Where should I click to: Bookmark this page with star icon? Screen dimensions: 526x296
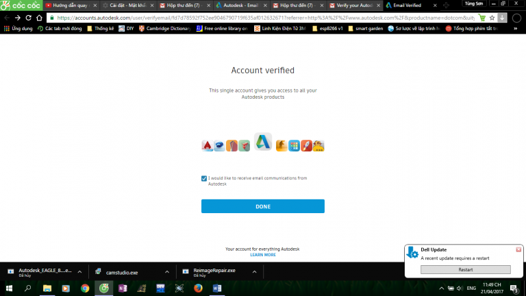point(492,18)
